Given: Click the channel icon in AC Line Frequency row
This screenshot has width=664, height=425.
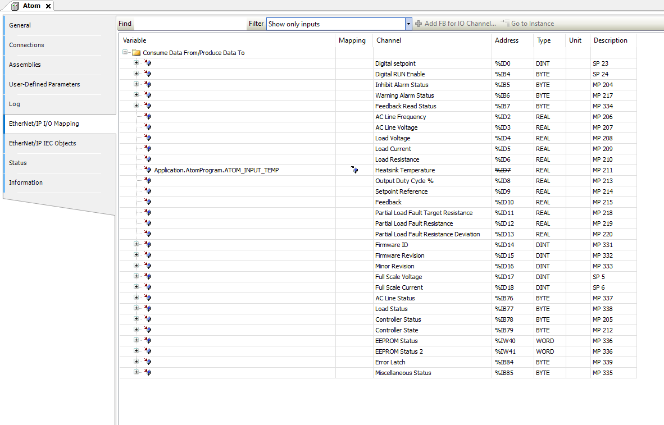Looking at the screenshot, I should [148, 117].
